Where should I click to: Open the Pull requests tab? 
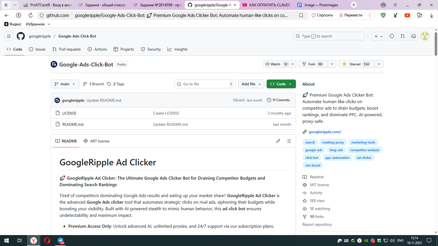tap(66, 49)
